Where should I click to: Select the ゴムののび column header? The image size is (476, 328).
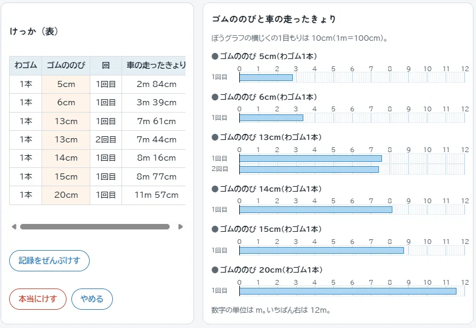click(66, 65)
